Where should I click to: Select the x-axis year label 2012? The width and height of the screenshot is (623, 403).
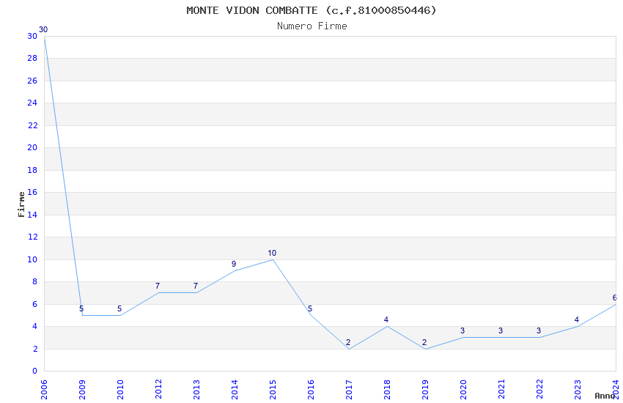[x=158, y=390]
